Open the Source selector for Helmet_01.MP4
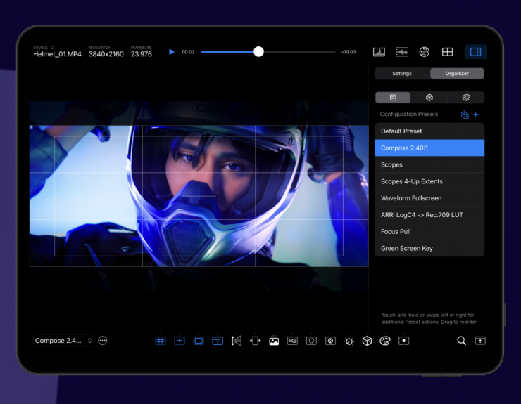 [x=56, y=53]
